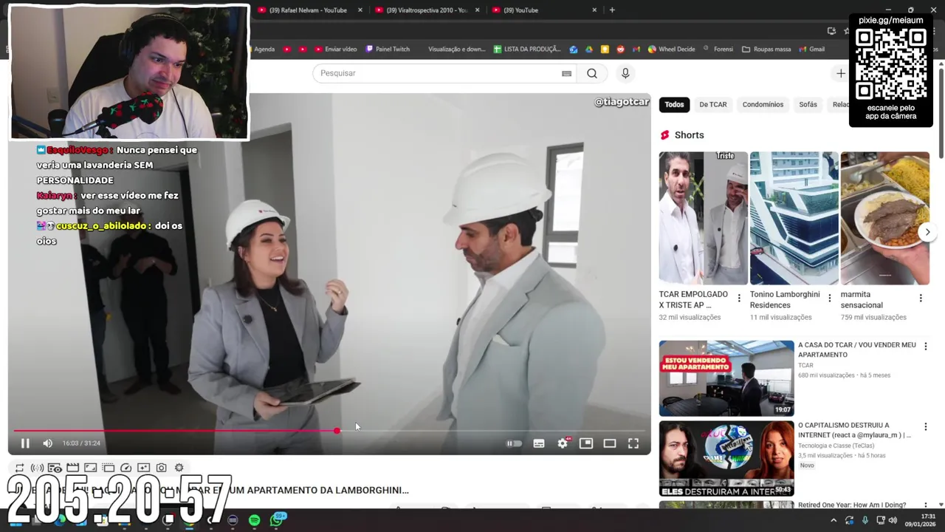The width and height of the screenshot is (945, 532).
Task: Open the player settings gear
Action: 563,443
